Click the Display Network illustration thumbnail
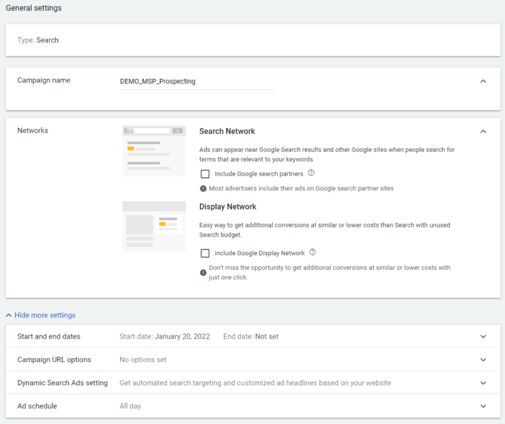This screenshot has height=424, width=505. click(x=154, y=226)
